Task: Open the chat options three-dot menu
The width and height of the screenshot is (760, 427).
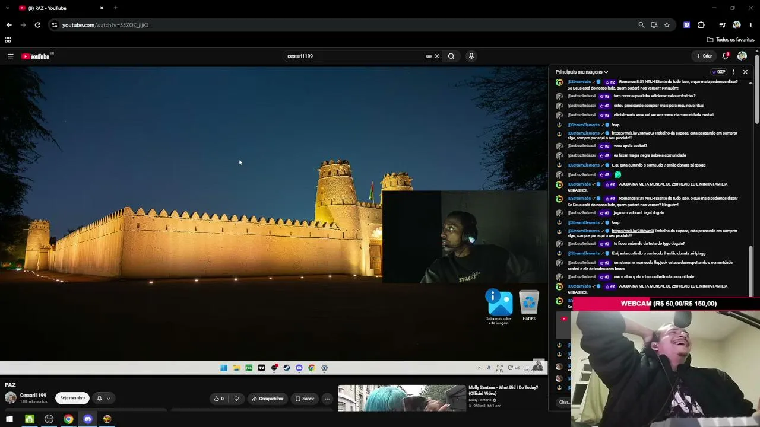Action: [733, 72]
